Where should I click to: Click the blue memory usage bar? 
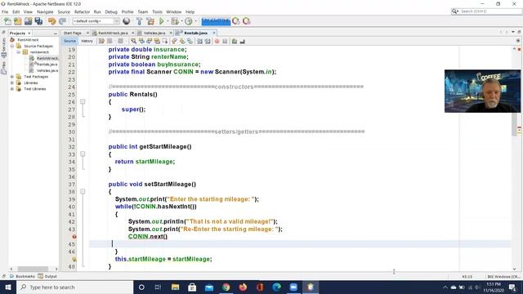pos(216,21)
